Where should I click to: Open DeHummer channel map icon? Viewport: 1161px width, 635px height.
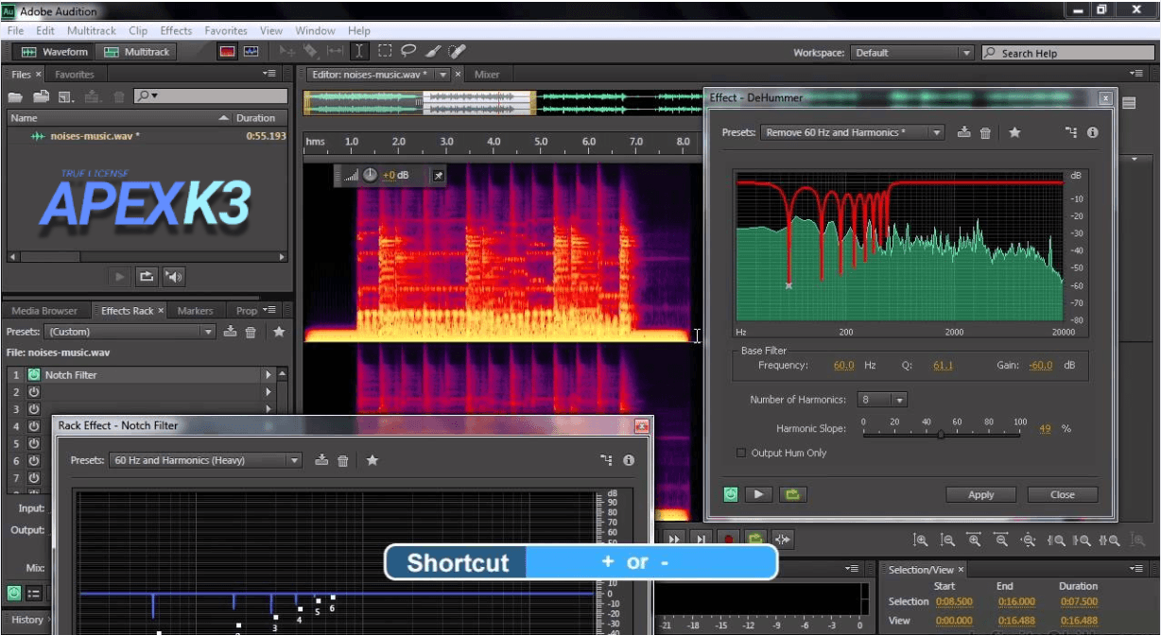pyautogui.click(x=1070, y=132)
